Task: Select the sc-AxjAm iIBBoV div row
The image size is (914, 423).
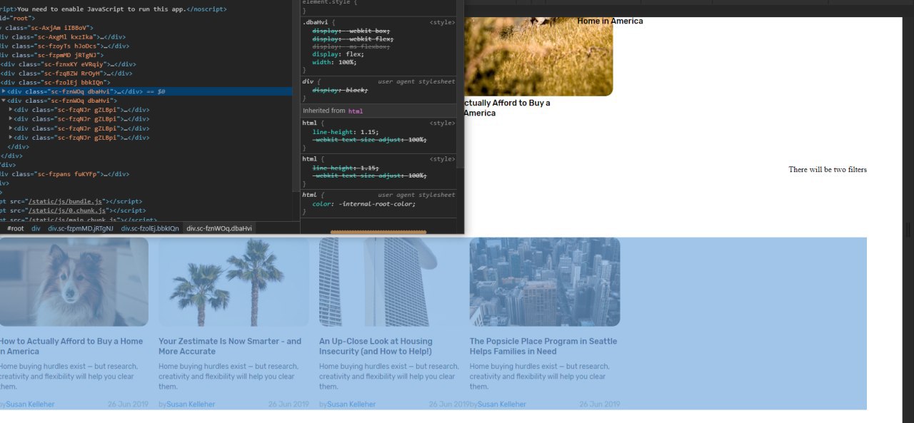Action: click(x=146, y=27)
